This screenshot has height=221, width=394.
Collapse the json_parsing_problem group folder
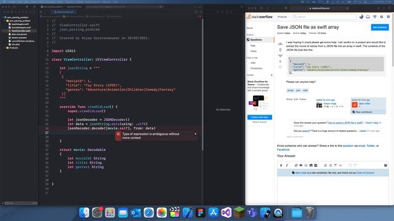(6, 21)
